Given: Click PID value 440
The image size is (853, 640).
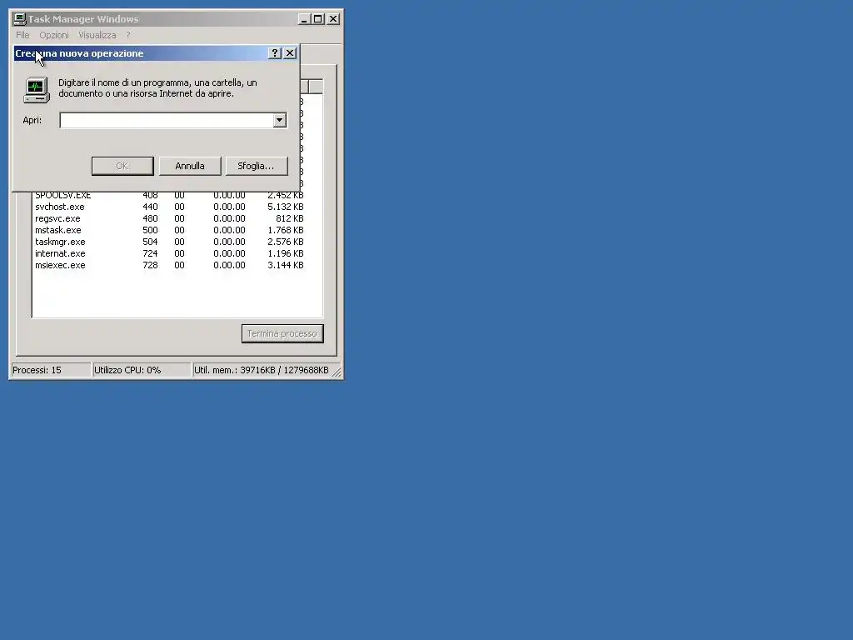Looking at the screenshot, I should (150, 207).
